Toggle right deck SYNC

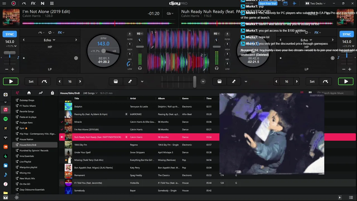pos(347,34)
